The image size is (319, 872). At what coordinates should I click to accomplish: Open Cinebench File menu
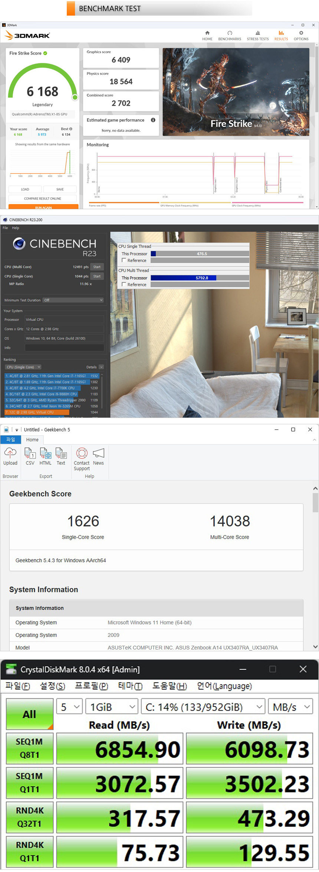(5, 228)
